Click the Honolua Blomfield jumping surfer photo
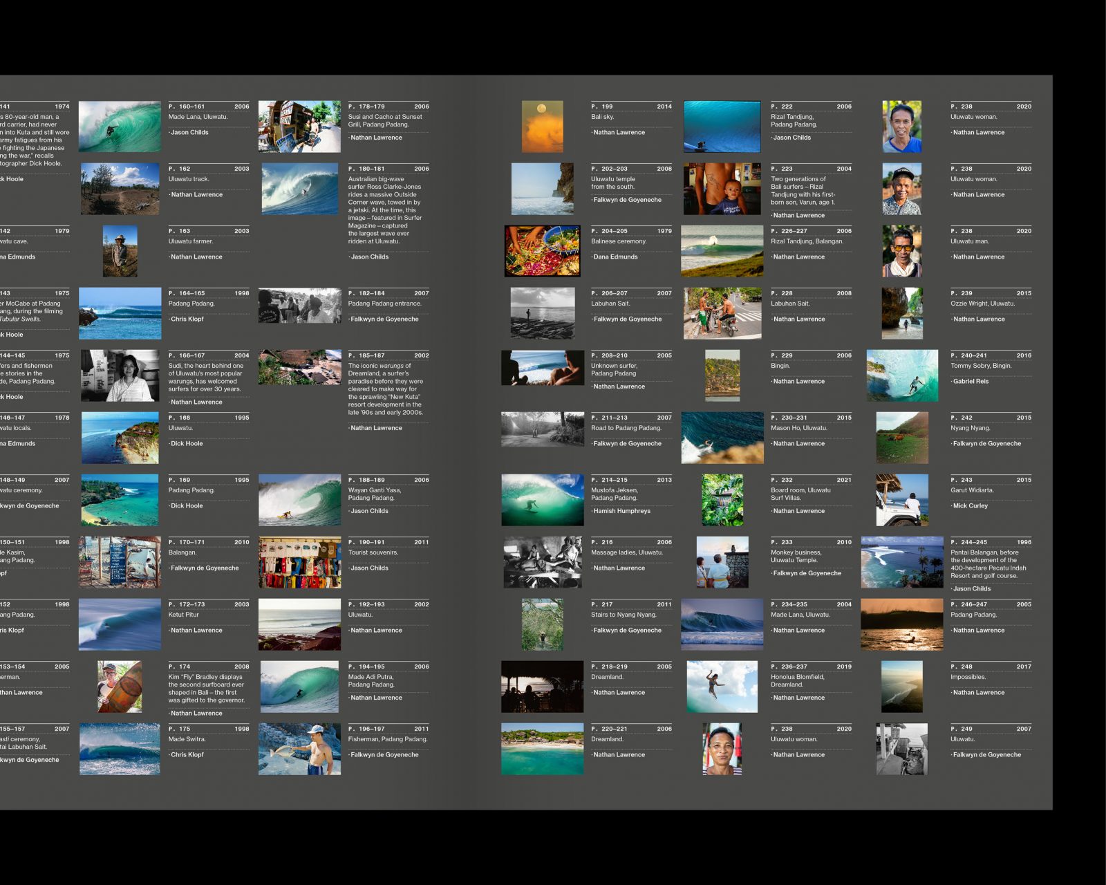Screen dimensions: 1106x885 [722, 687]
